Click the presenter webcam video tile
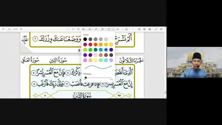 [x=194, y=62]
